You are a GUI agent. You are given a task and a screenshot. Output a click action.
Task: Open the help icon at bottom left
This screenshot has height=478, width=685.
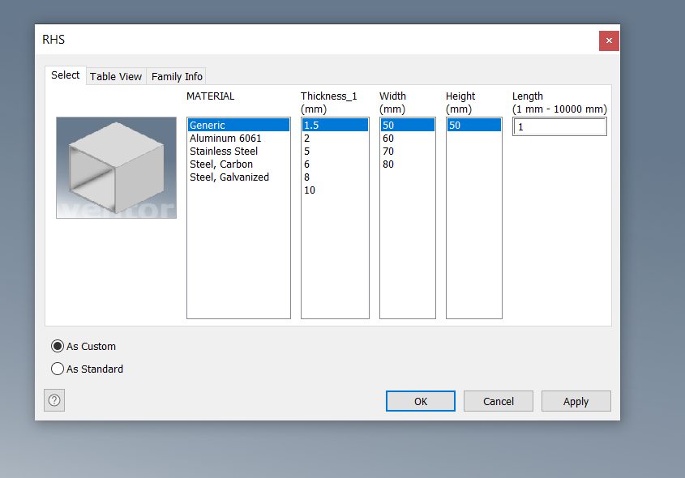(54, 399)
